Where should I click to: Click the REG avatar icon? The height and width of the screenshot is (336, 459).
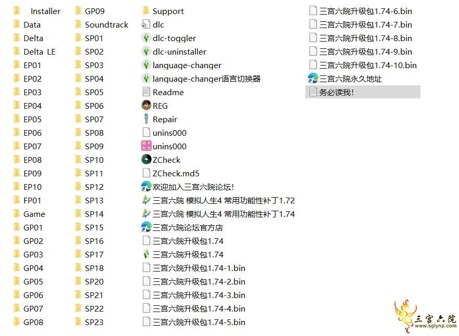pos(146,105)
